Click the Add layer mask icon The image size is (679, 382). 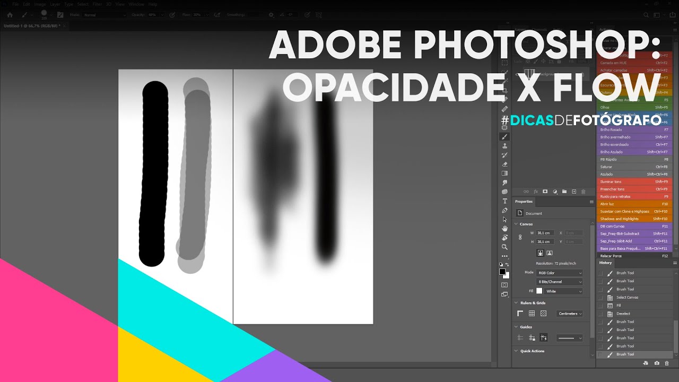tap(545, 192)
